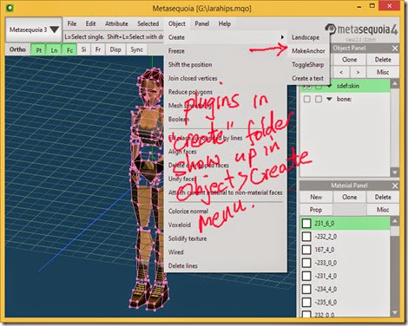Click the Material Panel scroll up arrow

click(x=395, y=222)
